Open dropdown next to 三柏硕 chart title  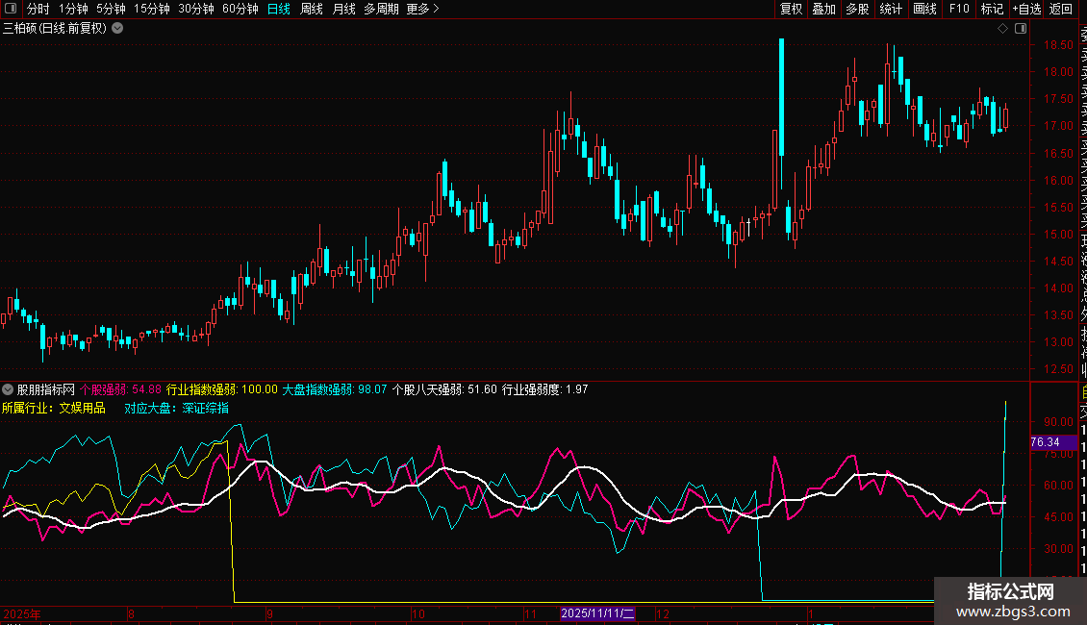coord(117,28)
